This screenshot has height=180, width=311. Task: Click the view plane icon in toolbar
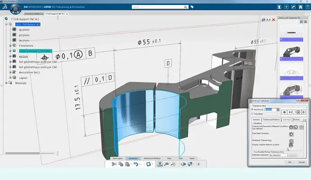coord(183,164)
